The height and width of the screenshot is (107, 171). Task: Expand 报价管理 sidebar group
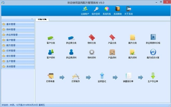pos(18,56)
